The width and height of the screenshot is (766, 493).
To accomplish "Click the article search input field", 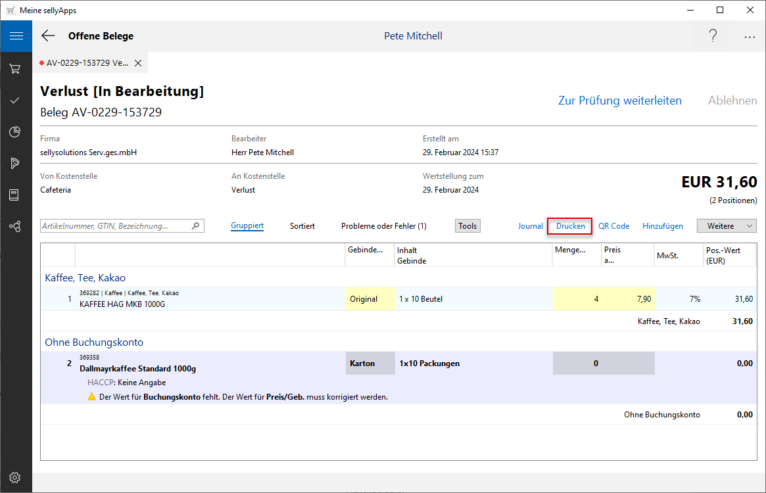I will (116, 226).
